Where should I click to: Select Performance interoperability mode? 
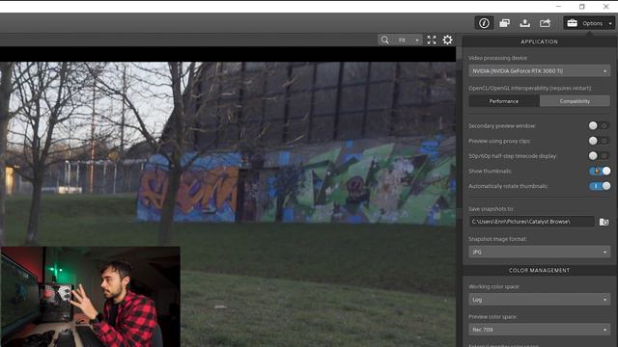[504, 101]
